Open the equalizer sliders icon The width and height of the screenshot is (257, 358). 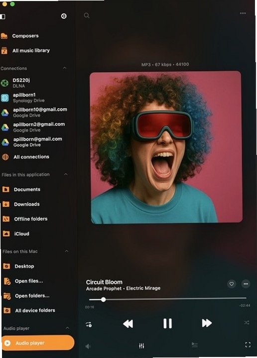[x=141, y=346]
